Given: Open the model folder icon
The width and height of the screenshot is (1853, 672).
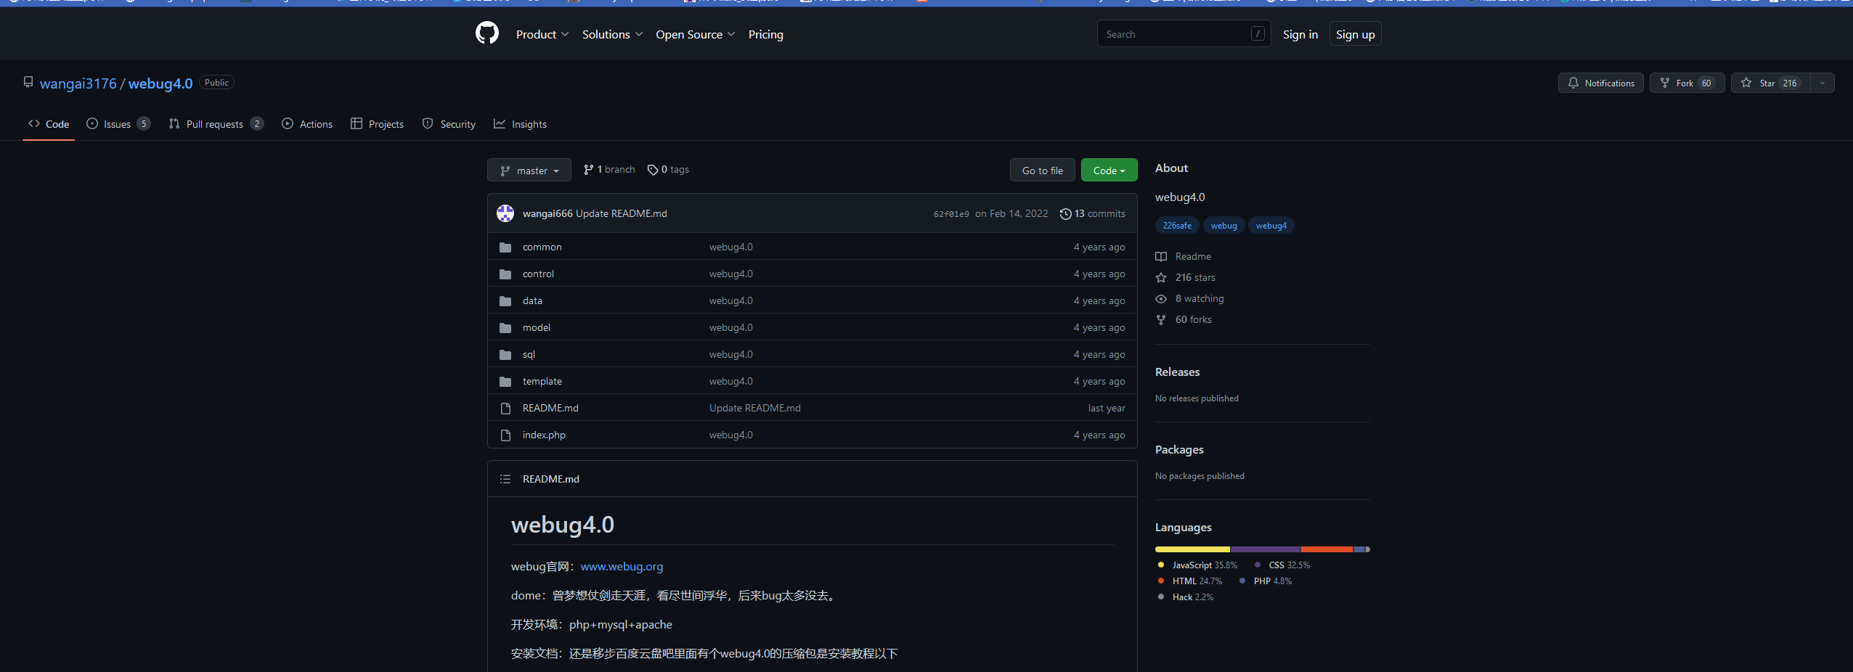Looking at the screenshot, I should 505,328.
